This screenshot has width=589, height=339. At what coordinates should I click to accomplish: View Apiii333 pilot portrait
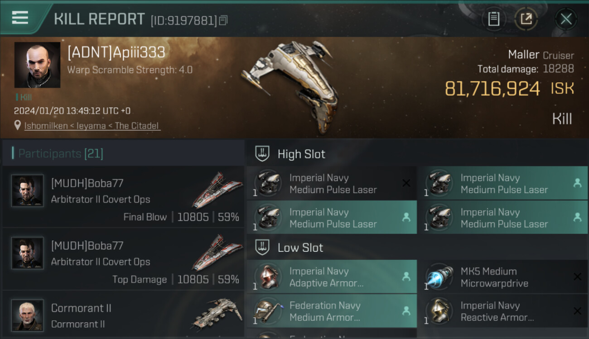[37, 65]
